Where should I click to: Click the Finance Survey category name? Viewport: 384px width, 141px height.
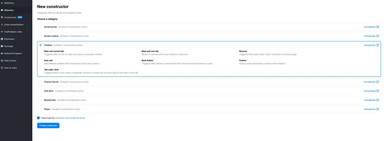point(51,82)
